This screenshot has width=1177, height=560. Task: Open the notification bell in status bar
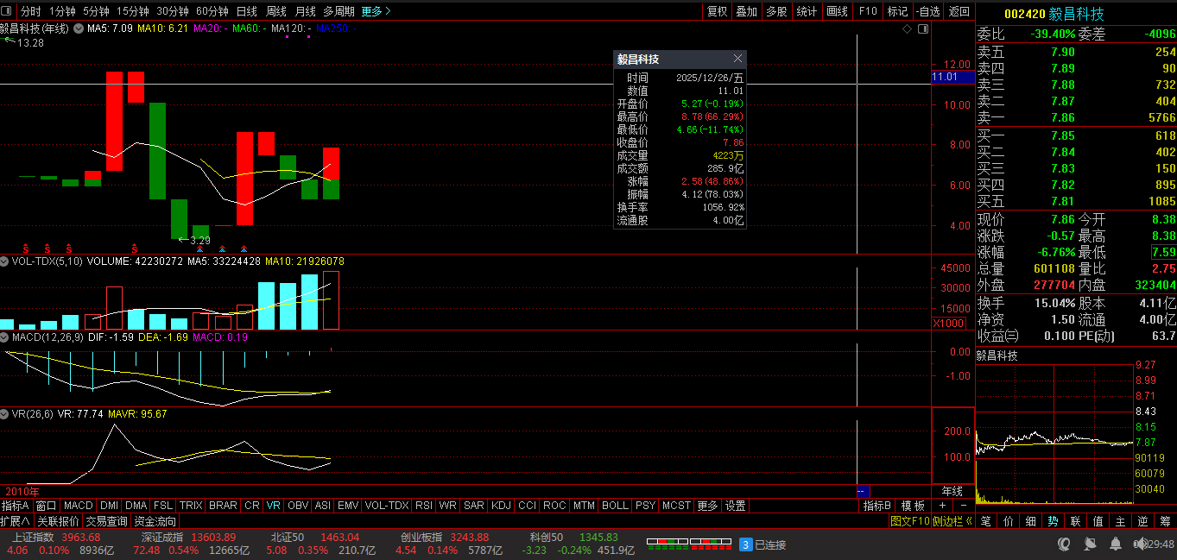pyautogui.click(x=1117, y=544)
